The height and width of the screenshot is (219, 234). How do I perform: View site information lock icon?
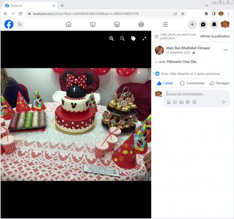[x=29, y=14]
